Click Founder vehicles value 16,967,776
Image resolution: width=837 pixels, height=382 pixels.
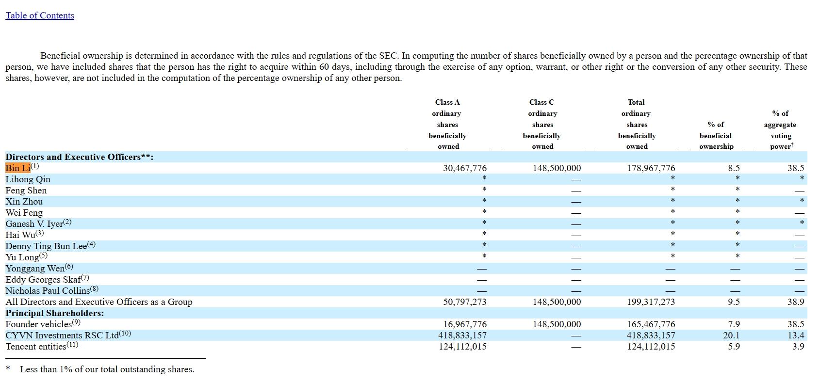coord(465,324)
